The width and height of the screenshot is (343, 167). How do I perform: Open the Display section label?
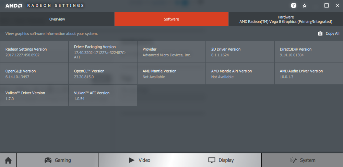[x=226, y=160]
